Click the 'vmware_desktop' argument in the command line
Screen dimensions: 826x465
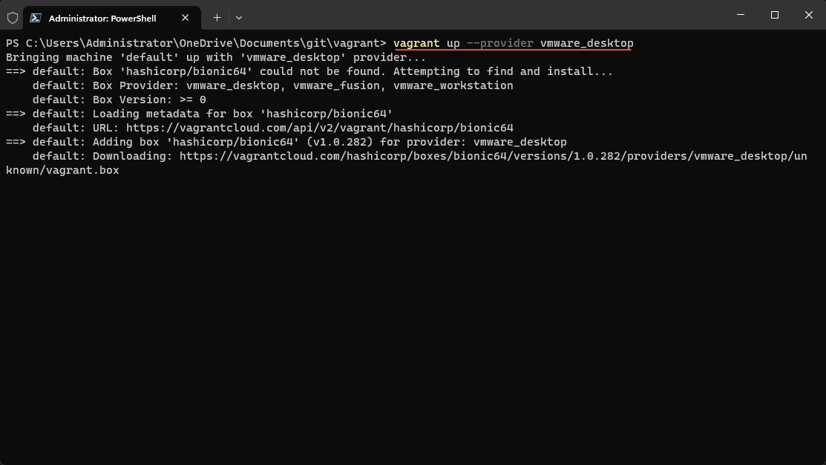click(x=587, y=43)
